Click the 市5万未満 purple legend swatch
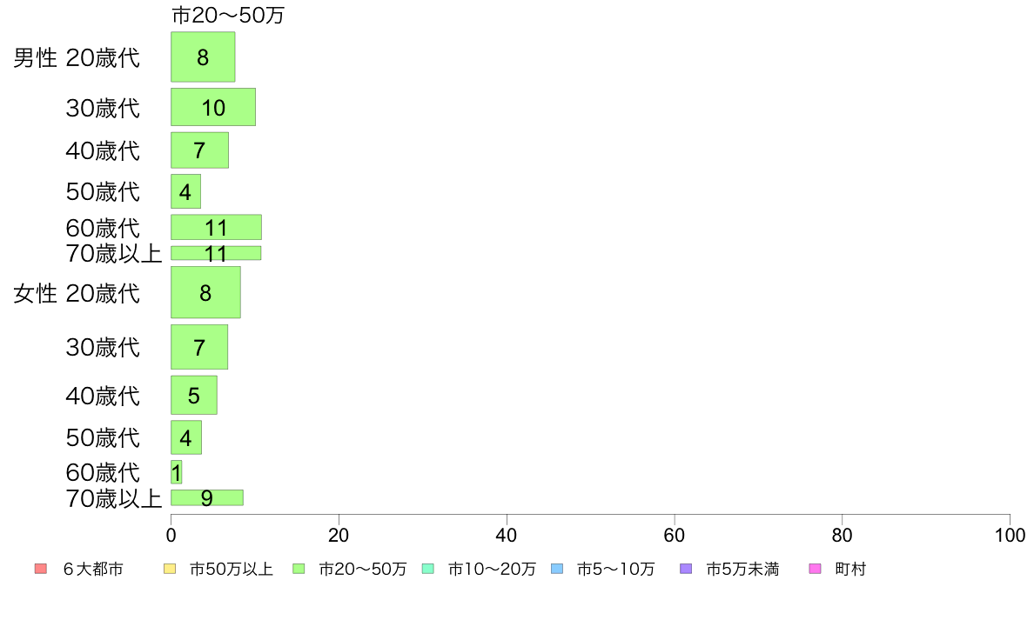The image size is (1034, 640). tap(686, 569)
